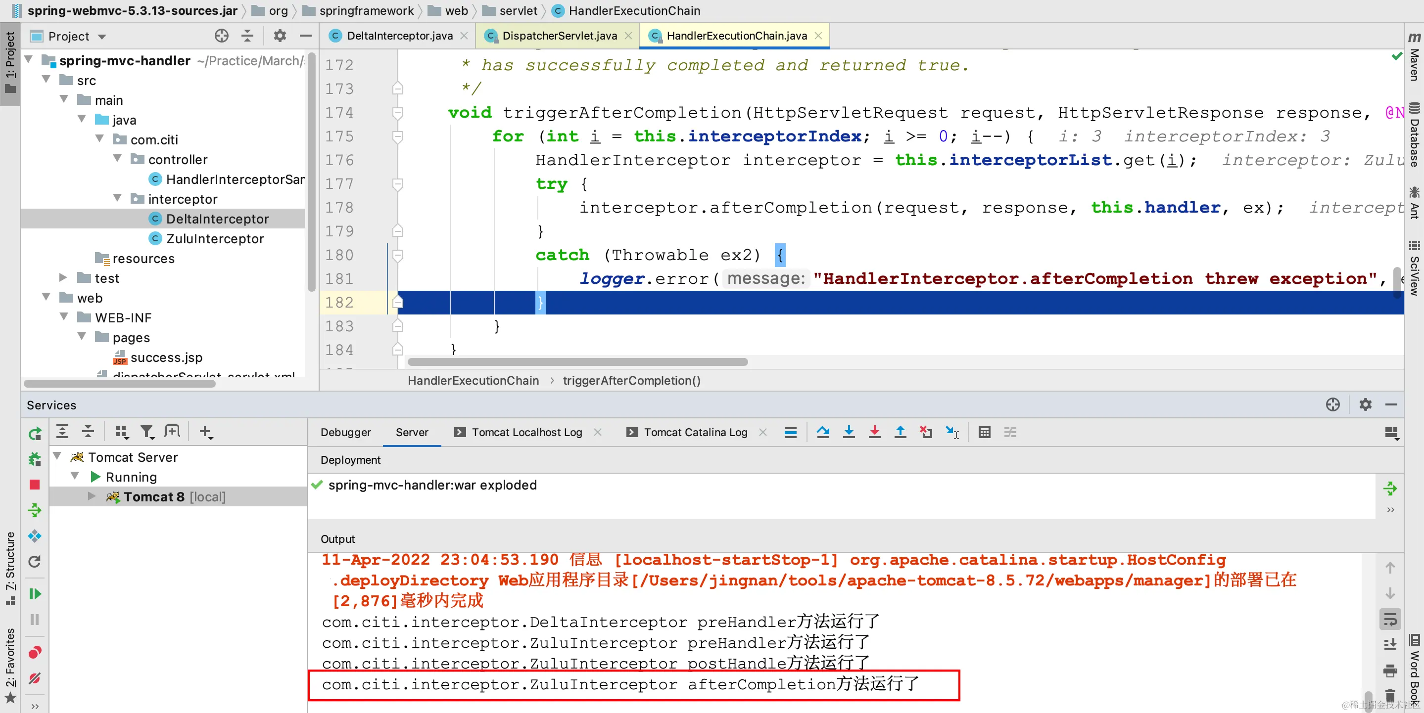Rerun the Tomcat service with green rerun icon
Screen dimensions: 1424x713
34,434
